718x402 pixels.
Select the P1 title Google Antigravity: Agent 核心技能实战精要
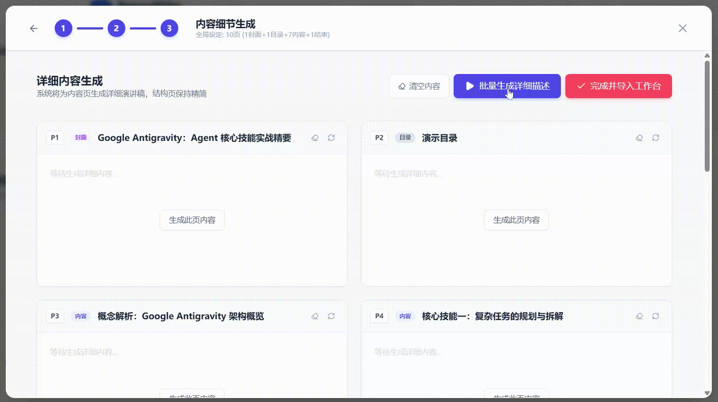pyautogui.click(x=194, y=138)
